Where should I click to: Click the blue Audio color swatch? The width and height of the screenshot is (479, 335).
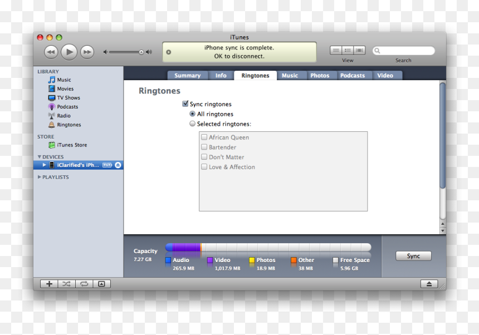(x=168, y=260)
